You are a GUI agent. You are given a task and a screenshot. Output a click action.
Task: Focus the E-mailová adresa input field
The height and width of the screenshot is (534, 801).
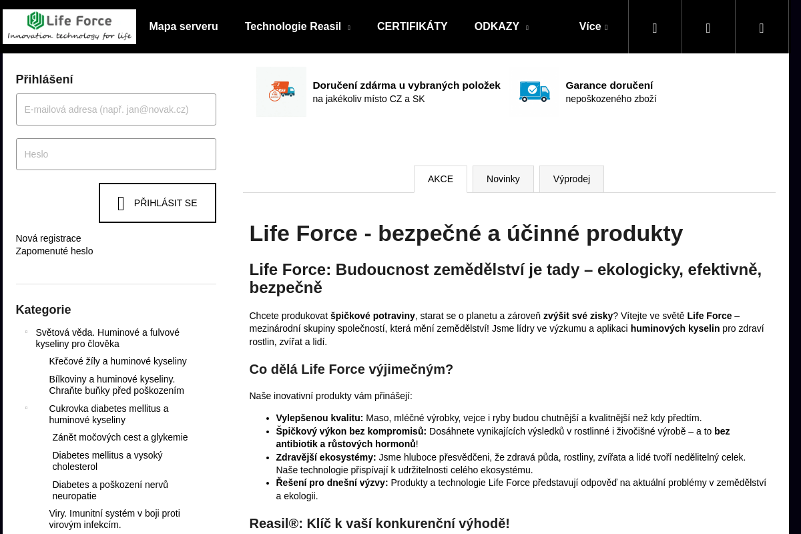pos(116,109)
